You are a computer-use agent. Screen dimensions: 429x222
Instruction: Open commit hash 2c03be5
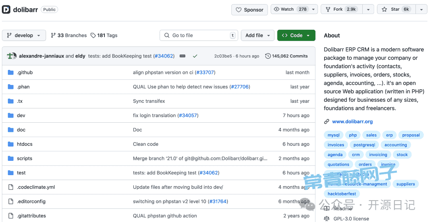point(223,56)
